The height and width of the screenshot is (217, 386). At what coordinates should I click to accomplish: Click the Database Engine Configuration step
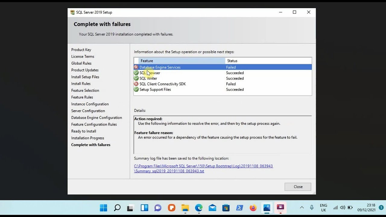tap(96, 118)
